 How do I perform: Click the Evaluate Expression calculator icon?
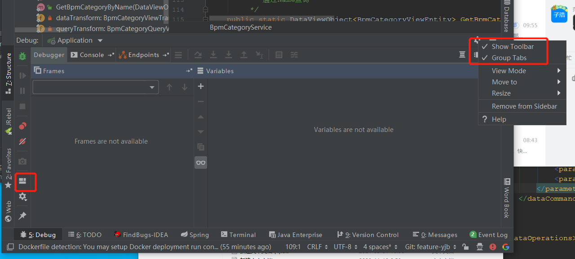point(279,55)
